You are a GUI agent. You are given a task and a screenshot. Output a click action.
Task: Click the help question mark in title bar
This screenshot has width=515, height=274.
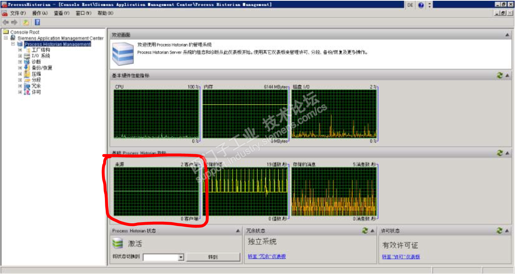[421, 5]
